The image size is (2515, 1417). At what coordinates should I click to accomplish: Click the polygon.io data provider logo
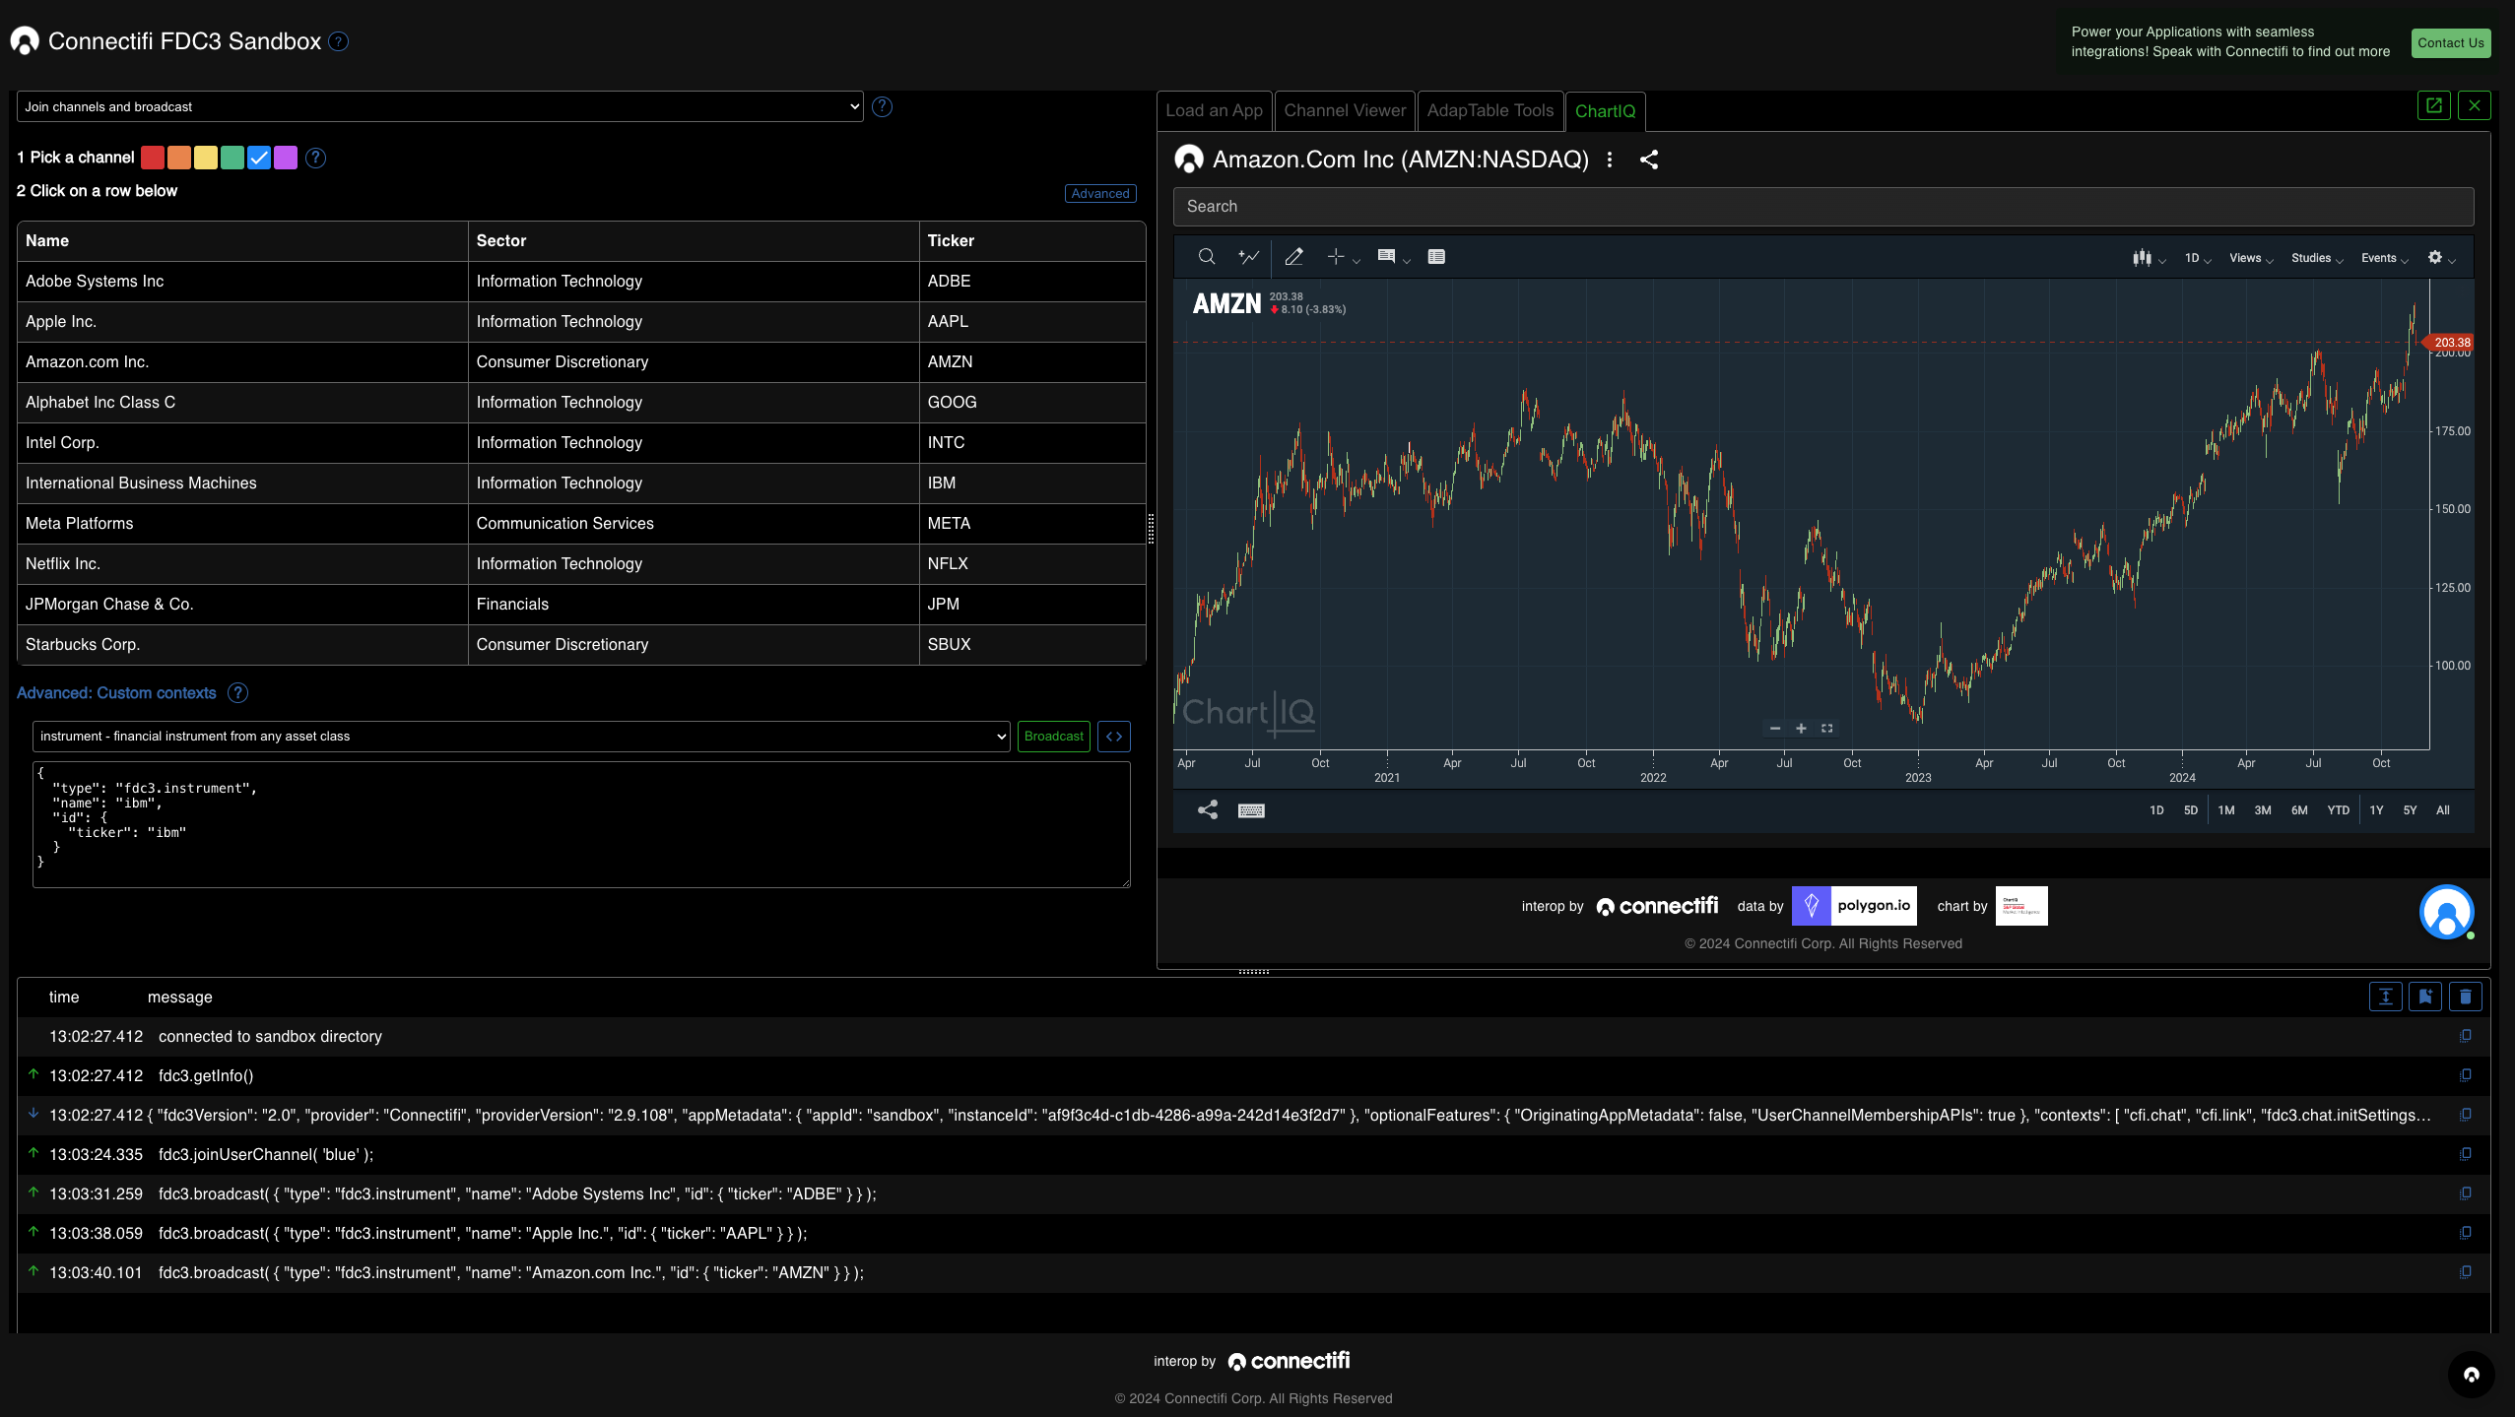(x=1854, y=906)
